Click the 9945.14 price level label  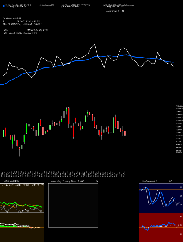(179, 144)
